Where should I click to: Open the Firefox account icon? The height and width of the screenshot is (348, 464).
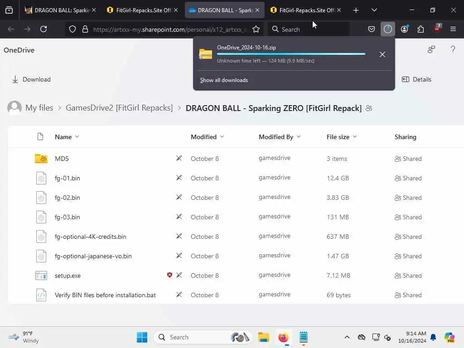[404, 29]
